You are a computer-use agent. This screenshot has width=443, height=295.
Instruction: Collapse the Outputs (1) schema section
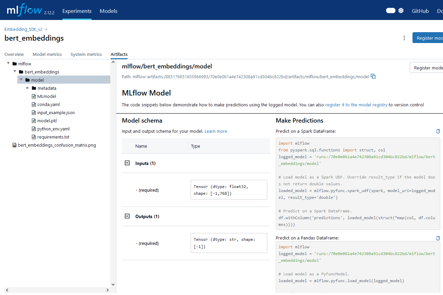pos(128,216)
